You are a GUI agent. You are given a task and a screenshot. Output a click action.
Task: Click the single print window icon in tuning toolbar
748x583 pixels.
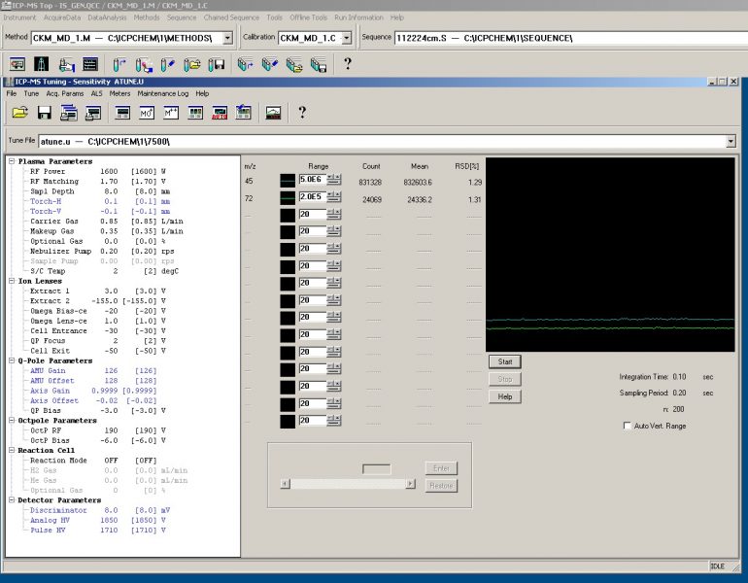coord(93,113)
